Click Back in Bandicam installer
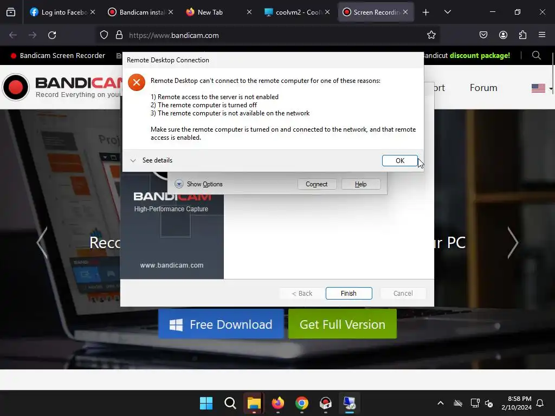Viewport: 555px width, 416px height. 302,293
